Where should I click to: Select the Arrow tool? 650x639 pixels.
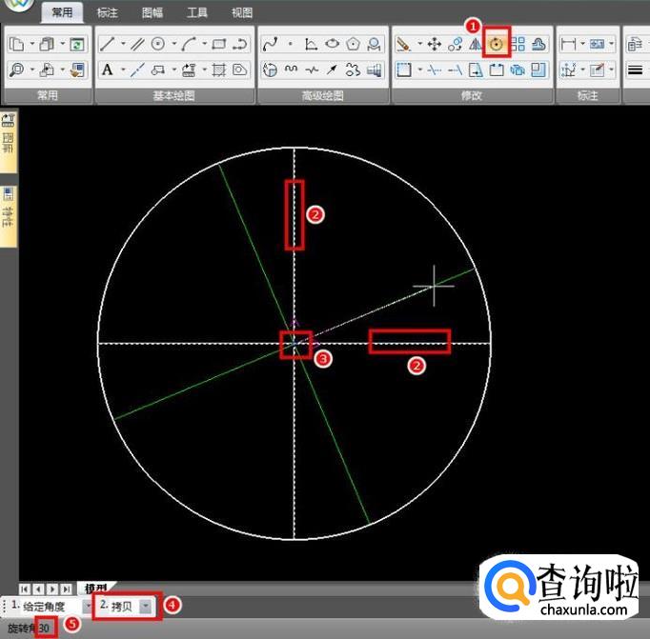pos(332,70)
